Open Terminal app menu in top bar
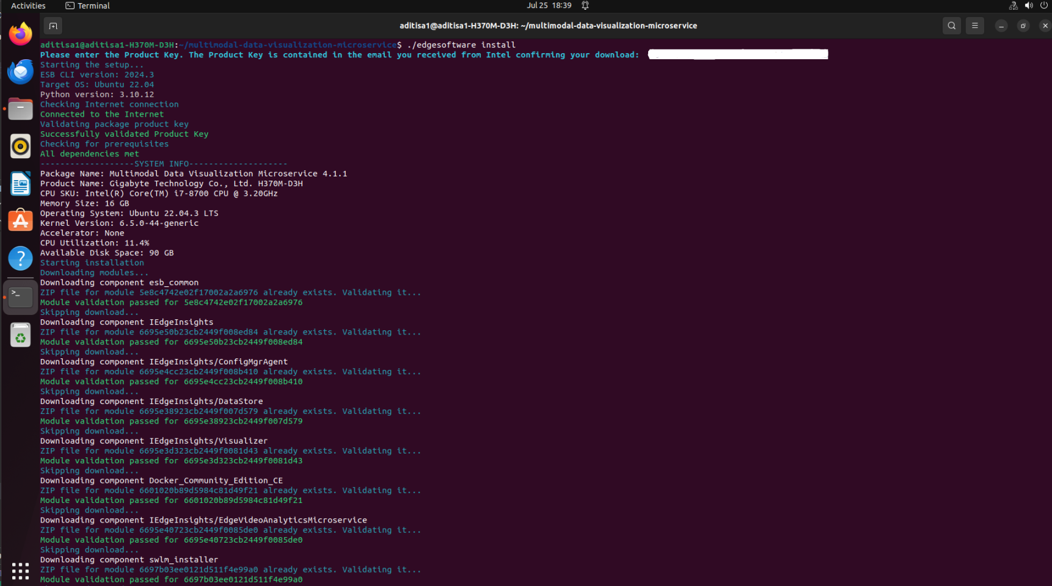The width and height of the screenshot is (1052, 586). pos(87,5)
